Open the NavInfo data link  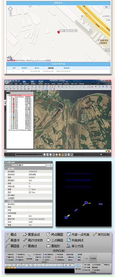click(x=34, y=60)
